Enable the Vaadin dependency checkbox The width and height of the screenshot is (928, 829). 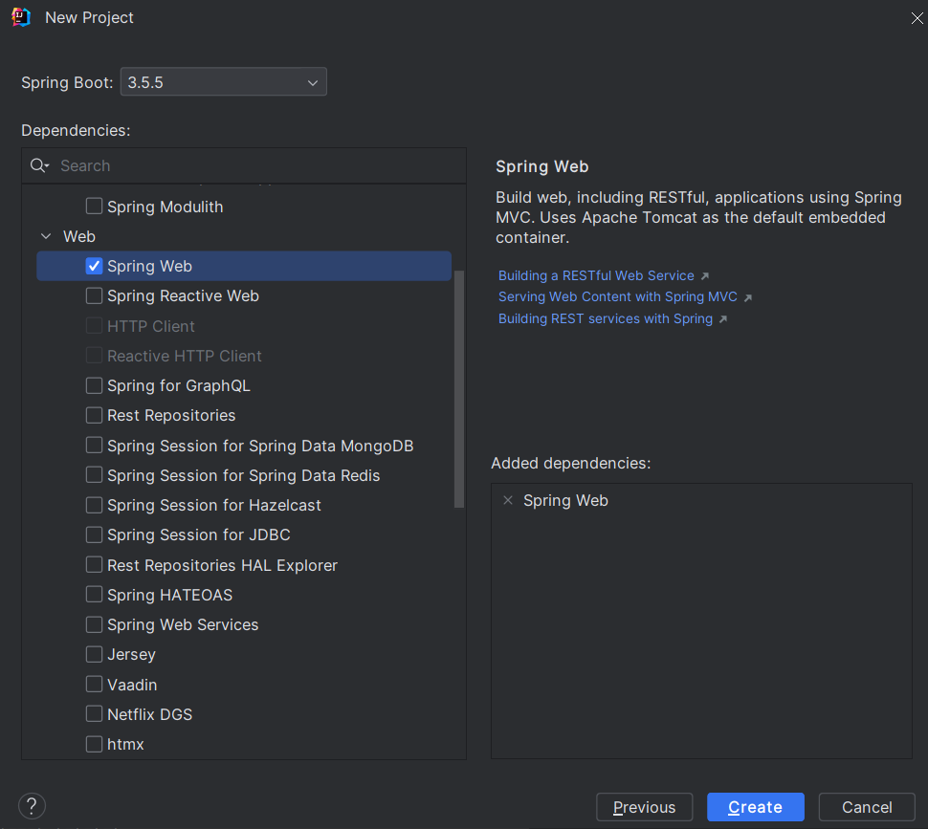tap(94, 684)
